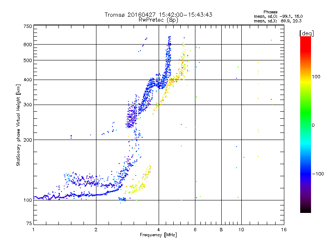The width and height of the screenshot is (334, 250).
Task: Click the 'Phases' header text
Action: point(270,12)
